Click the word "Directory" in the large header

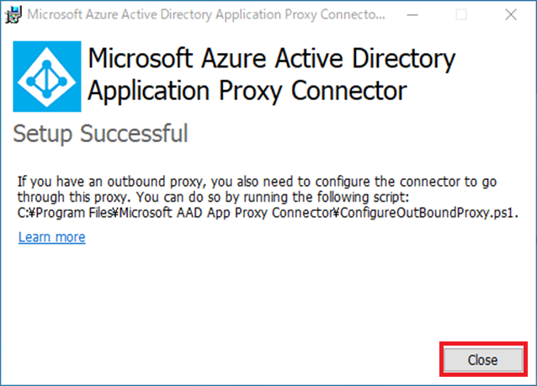(x=404, y=60)
